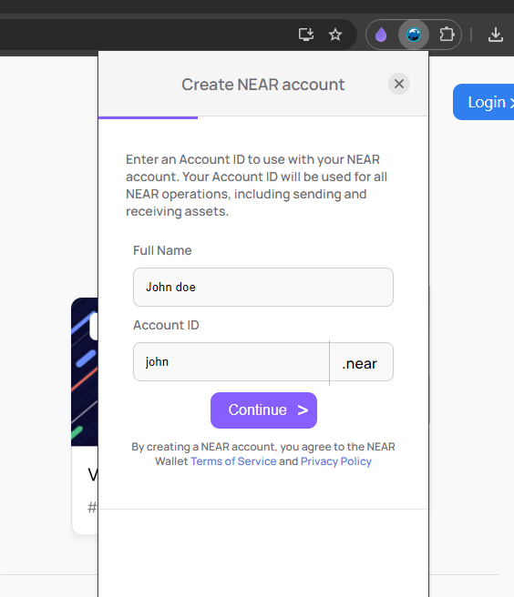
Task: Click the dark card thumbnail behind popup
Action: pos(84,372)
